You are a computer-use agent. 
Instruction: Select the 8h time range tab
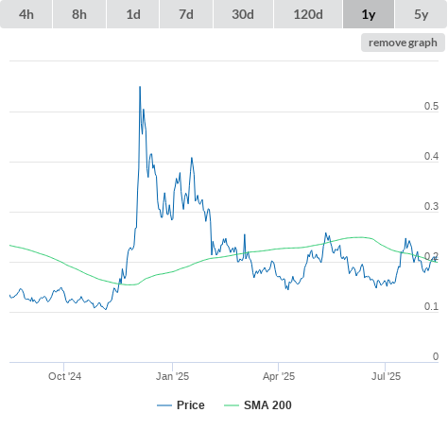point(79,14)
